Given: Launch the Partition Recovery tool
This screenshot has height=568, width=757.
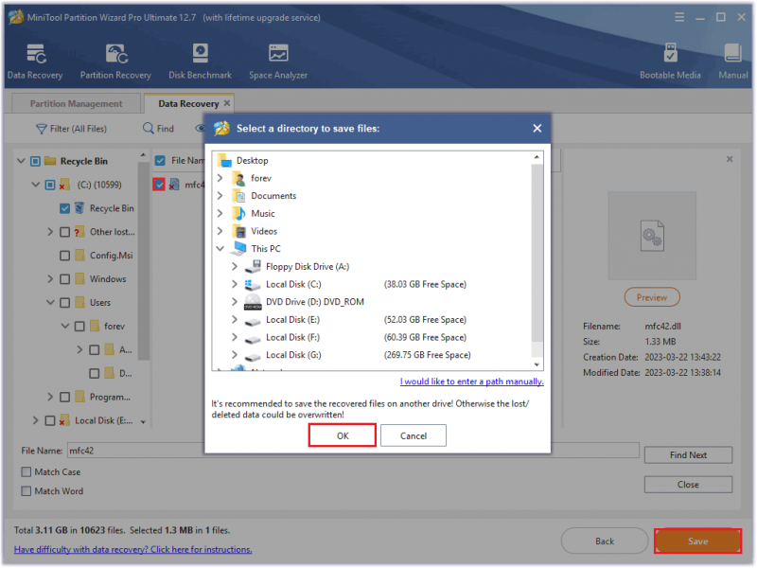Looking at the screenshot, I should [x=116, y=54].
